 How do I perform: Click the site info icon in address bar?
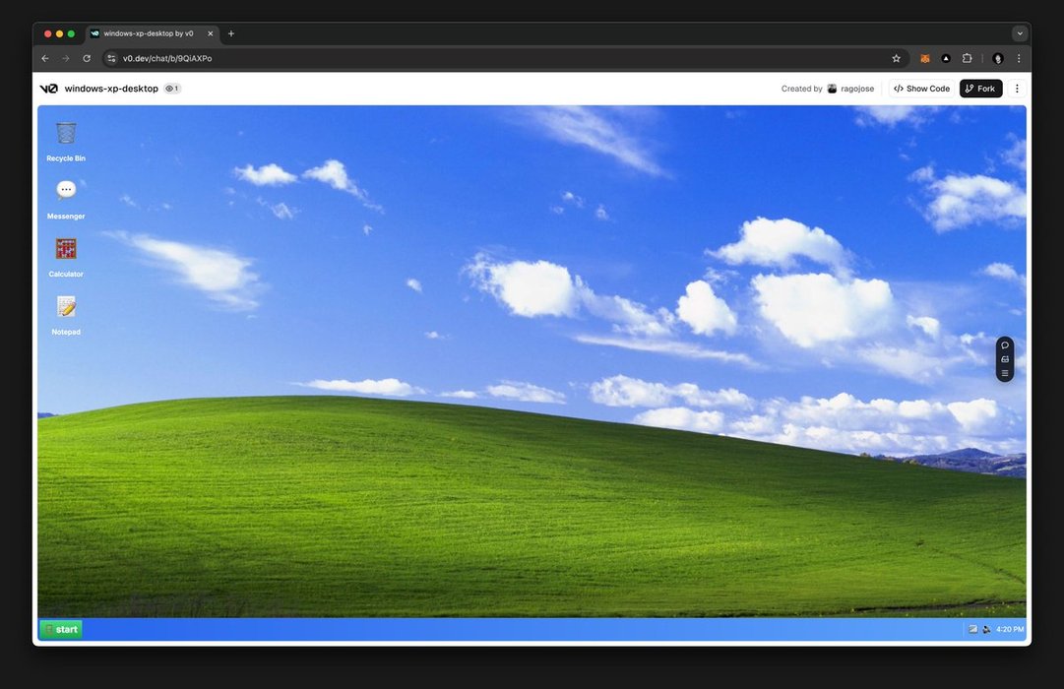[x=111, y=58]
